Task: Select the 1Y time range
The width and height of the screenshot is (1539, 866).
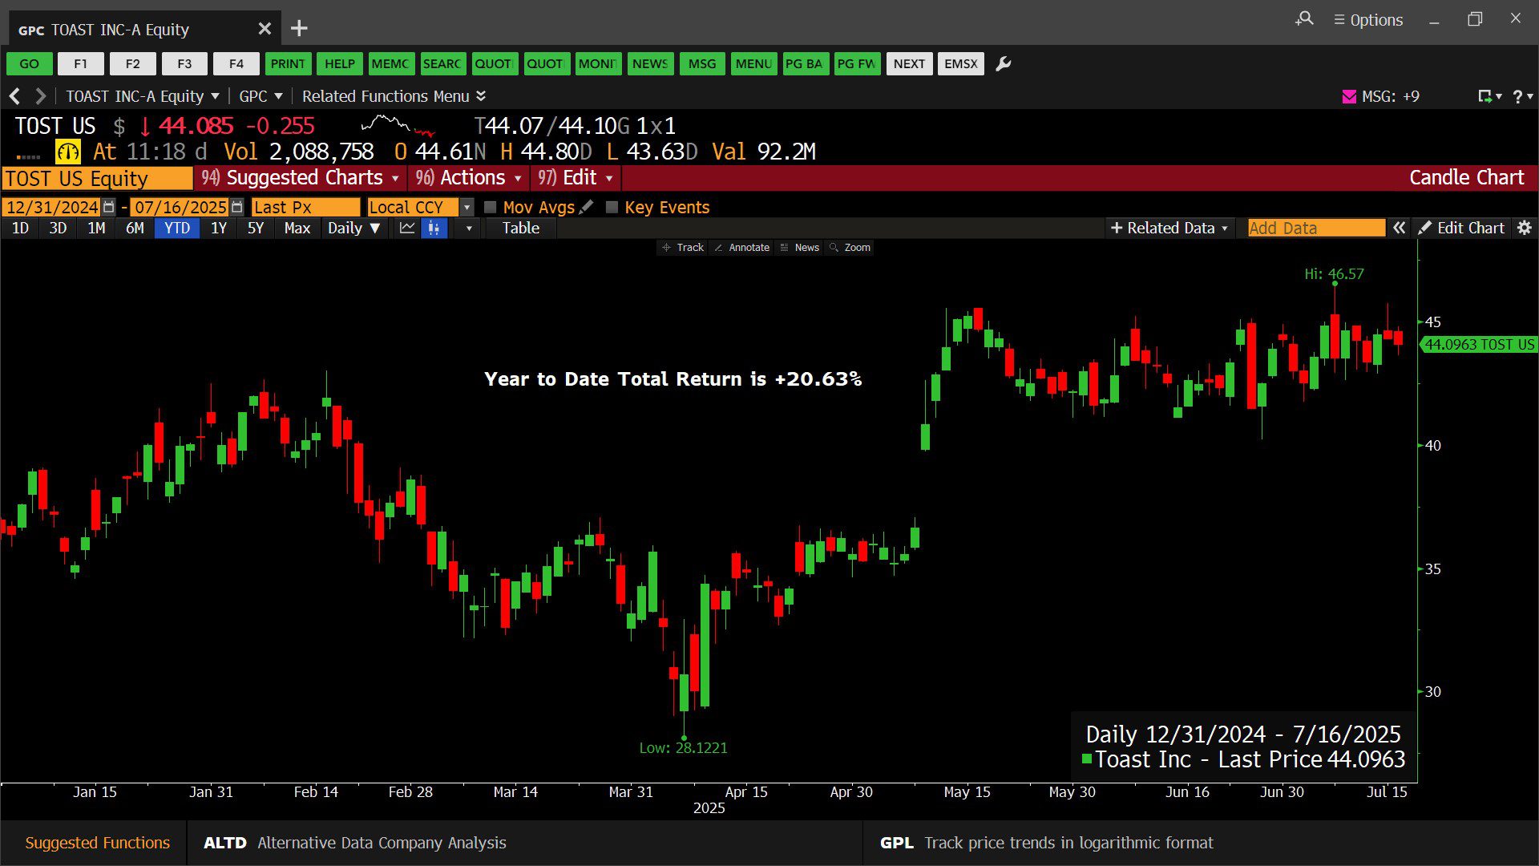Action: (x=219, y=229)
